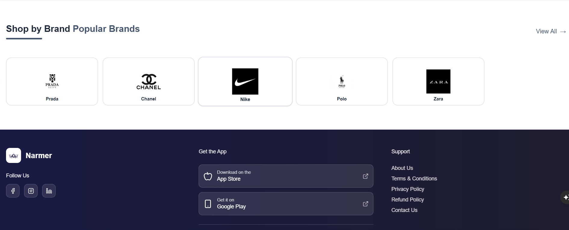Viewport: 569px width, 230px height.
Task: Click the About Us link
Action: tap(402, 168)
